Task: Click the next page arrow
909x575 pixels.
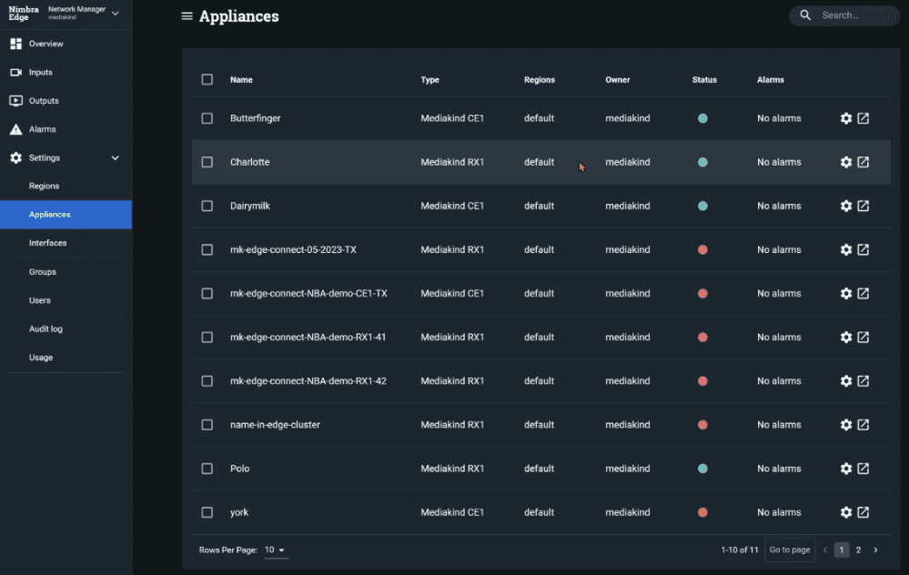Action: coord(875,550)
